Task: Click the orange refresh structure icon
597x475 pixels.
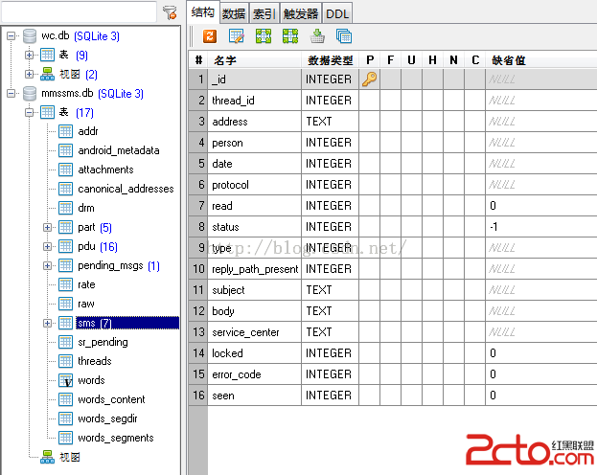Action: (210, 36)
